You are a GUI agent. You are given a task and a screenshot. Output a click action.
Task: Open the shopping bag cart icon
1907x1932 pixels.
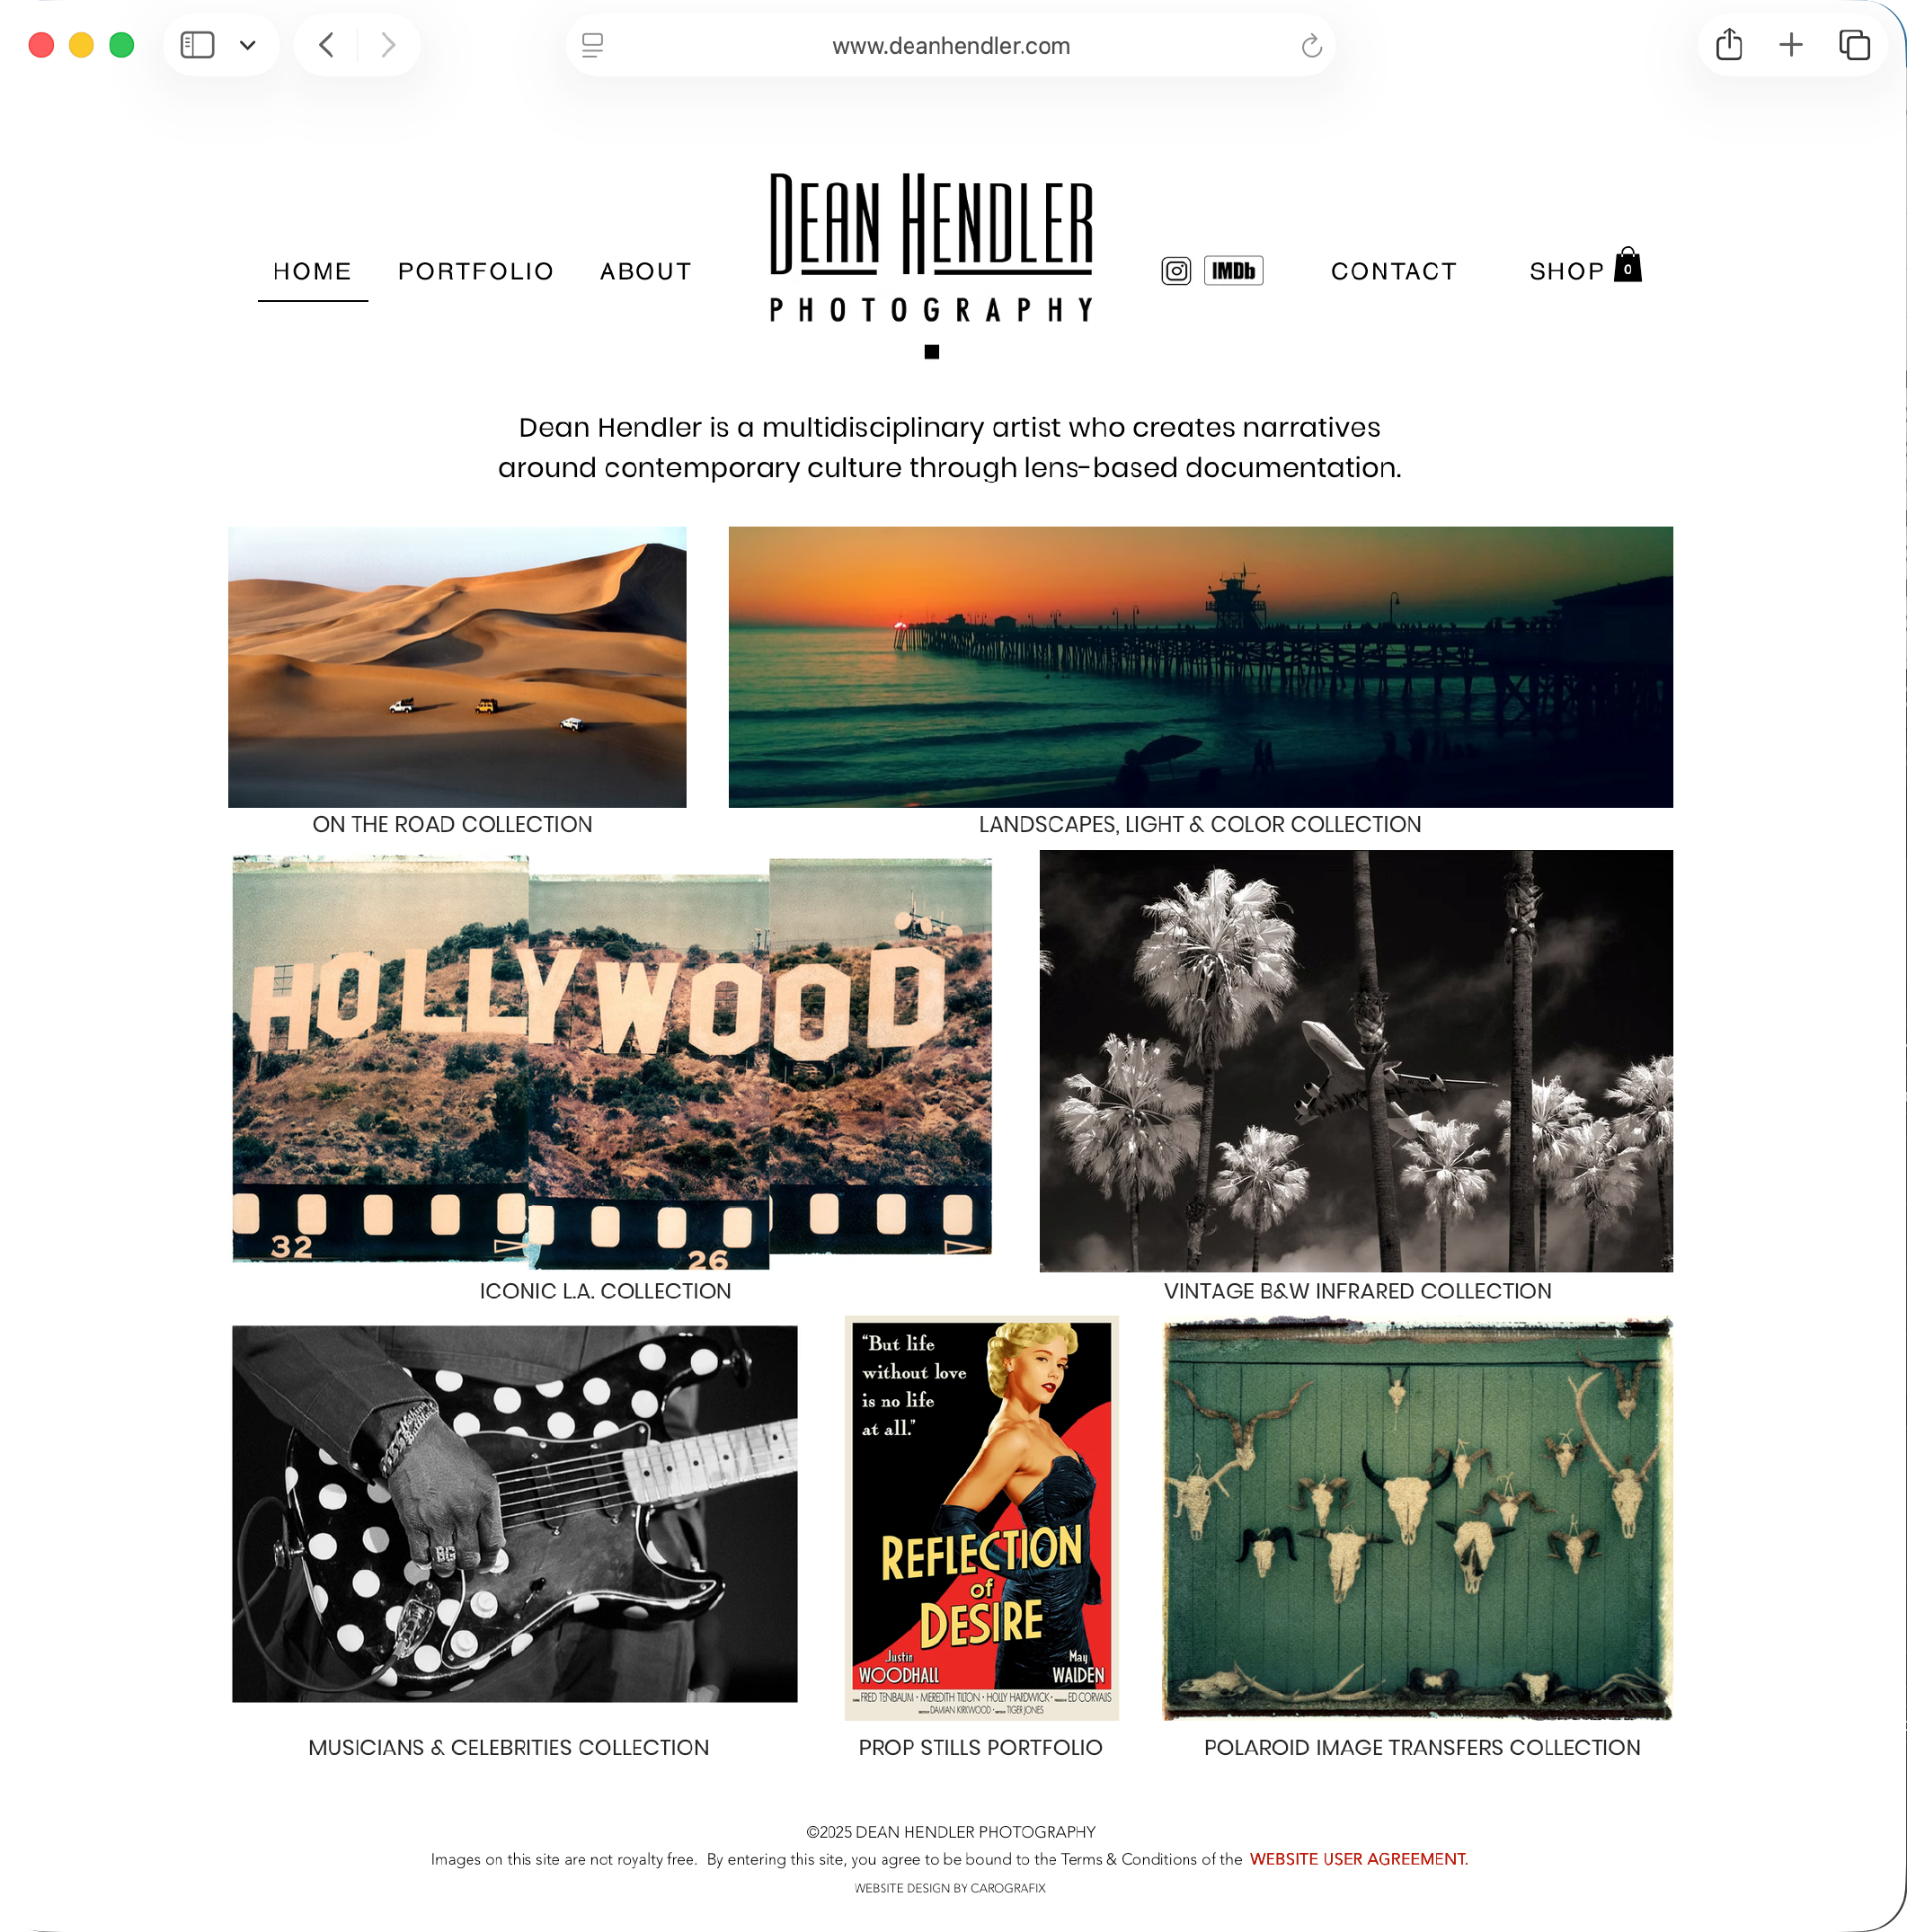1628,265
